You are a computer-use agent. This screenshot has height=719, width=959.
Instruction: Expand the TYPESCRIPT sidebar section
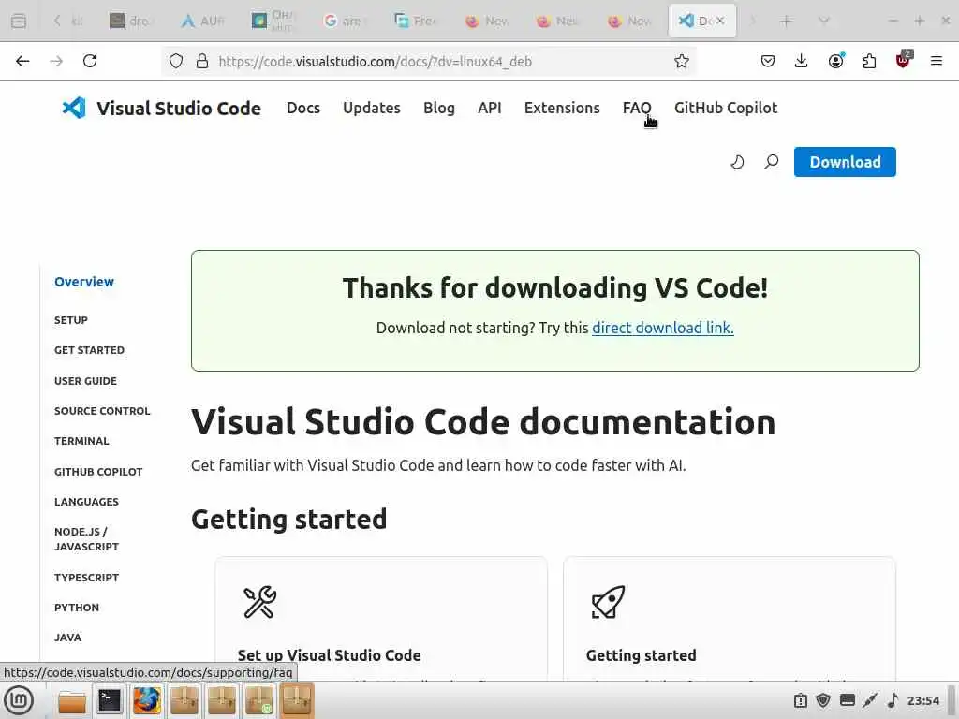86,577
